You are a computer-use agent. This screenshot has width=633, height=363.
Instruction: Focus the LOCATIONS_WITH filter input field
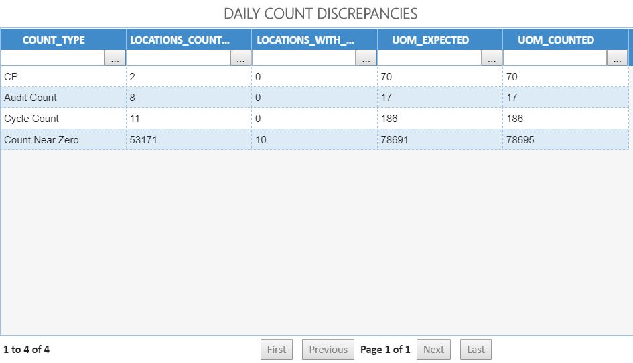click(304, 59)
